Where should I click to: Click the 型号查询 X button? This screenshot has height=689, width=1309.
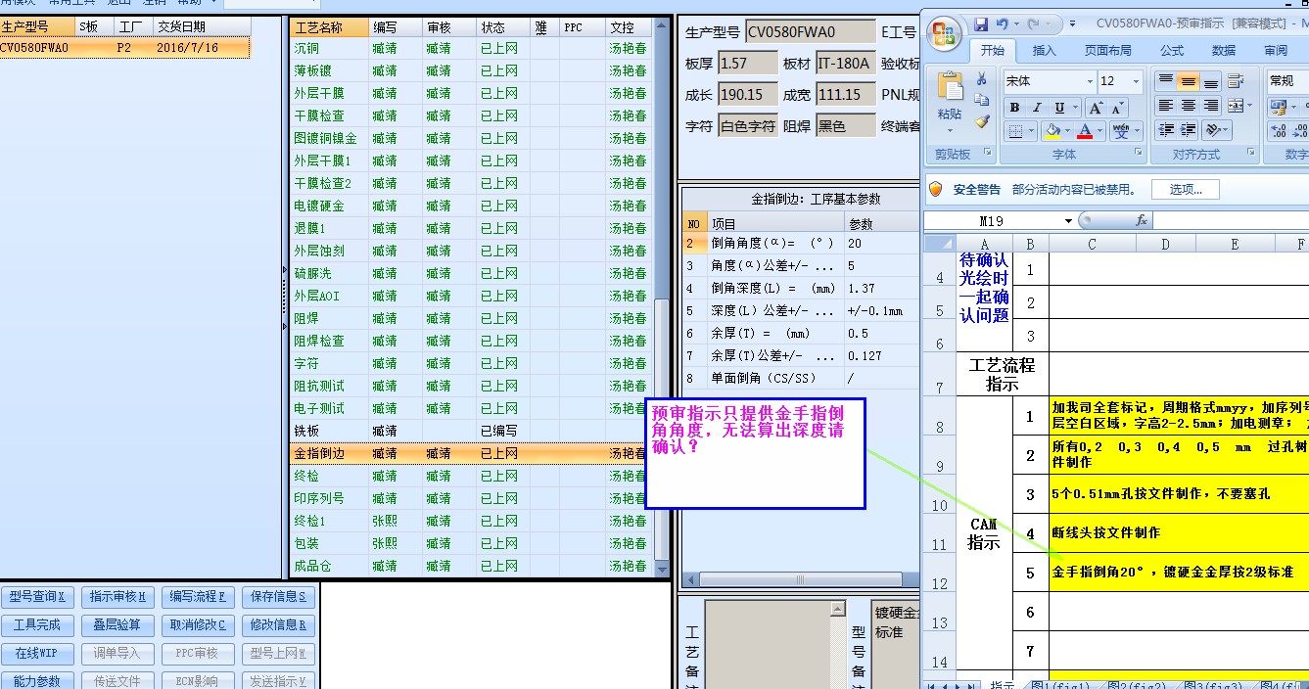[36, 596]
